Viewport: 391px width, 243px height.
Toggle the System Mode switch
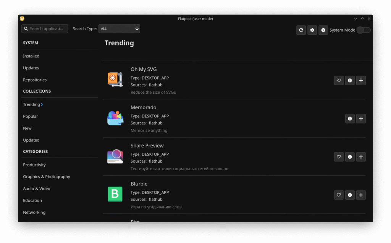point(364,30)
